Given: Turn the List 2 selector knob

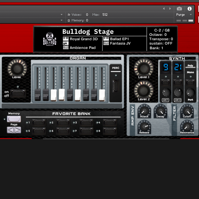Looking at the screenshot, I should coord(178,92).
